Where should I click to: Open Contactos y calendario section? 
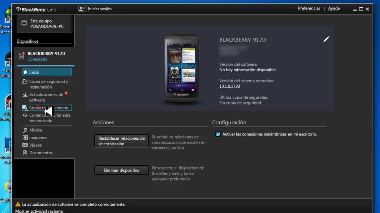click(47, 108)
